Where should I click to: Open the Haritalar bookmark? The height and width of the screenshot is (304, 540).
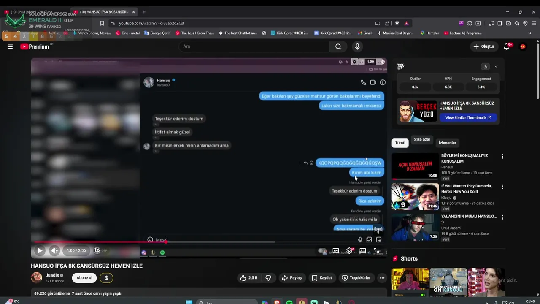[430, 33]
